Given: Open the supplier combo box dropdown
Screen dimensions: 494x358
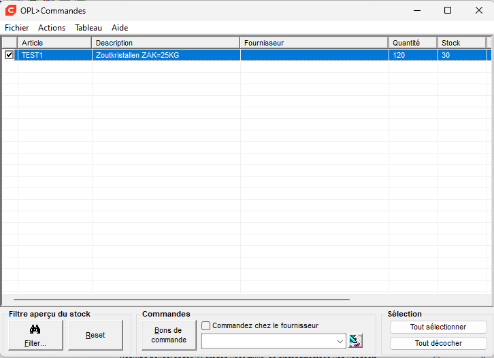Looking at the screenshot, I should [x=340, y=341].
